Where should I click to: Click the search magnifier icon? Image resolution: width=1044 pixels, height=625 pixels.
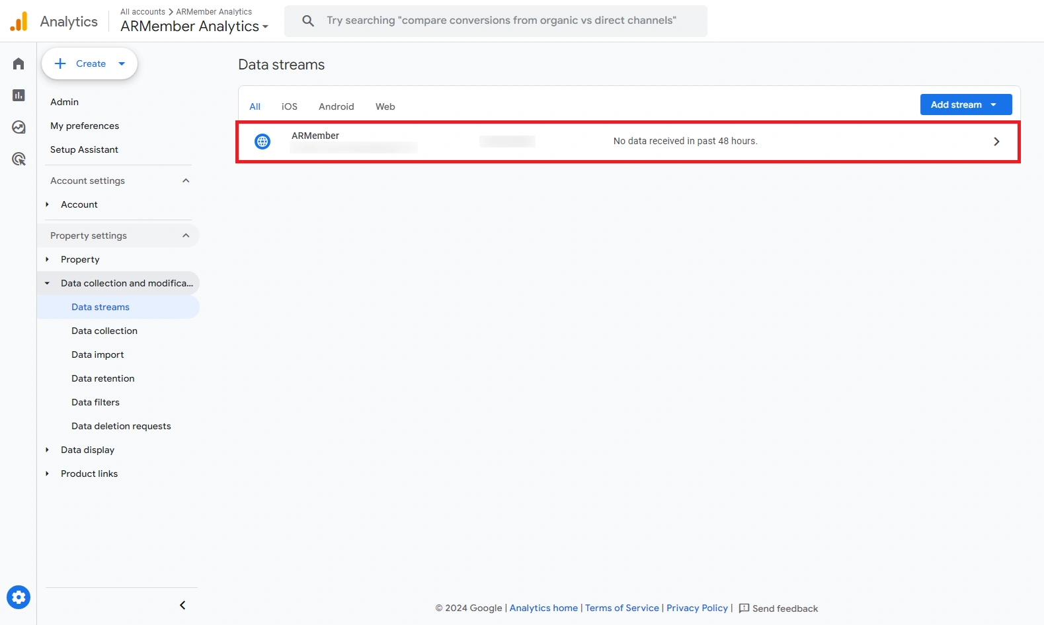308,21
